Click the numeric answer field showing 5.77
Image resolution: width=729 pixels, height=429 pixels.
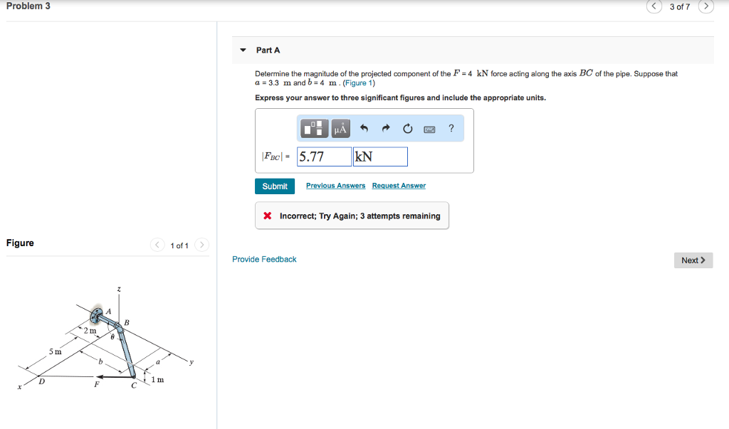pos(324,156)
